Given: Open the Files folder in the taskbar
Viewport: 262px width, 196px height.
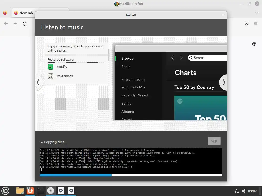Looking at the screenshot, I should (20, 190).
